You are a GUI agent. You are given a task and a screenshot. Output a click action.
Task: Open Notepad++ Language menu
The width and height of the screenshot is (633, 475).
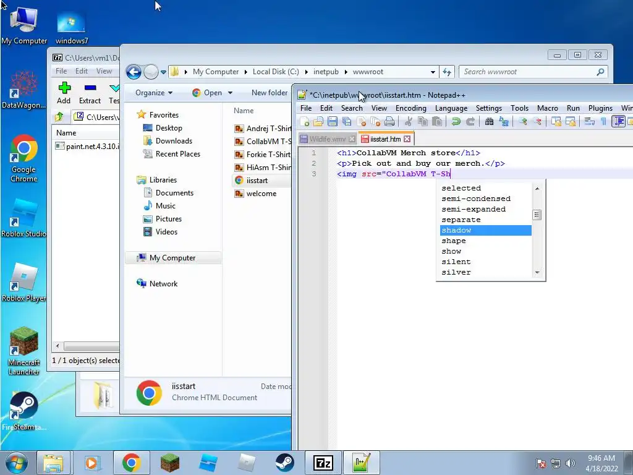coord(451,108)
